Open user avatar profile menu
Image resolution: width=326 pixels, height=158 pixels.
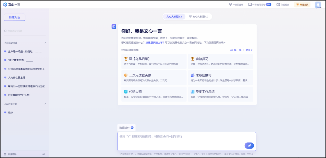pyautogui.click(x=318, y=5)
